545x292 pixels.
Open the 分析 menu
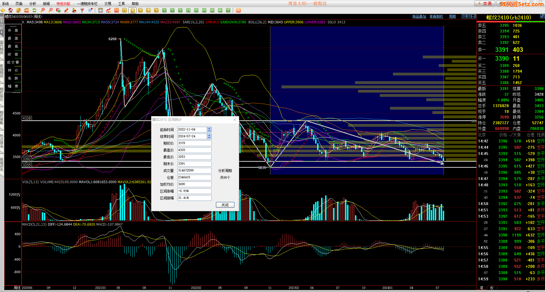32,4
